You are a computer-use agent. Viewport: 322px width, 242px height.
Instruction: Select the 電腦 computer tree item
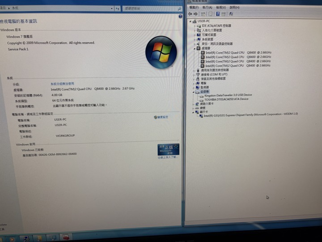coord(203,83)
